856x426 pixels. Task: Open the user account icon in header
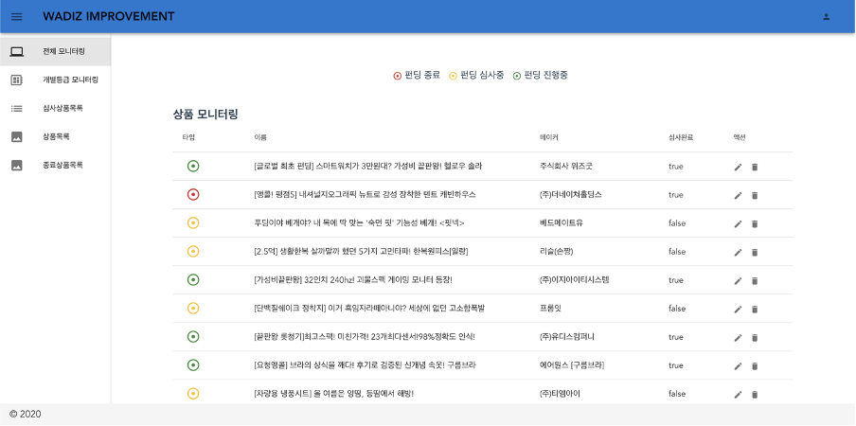[x=827, y=16]
